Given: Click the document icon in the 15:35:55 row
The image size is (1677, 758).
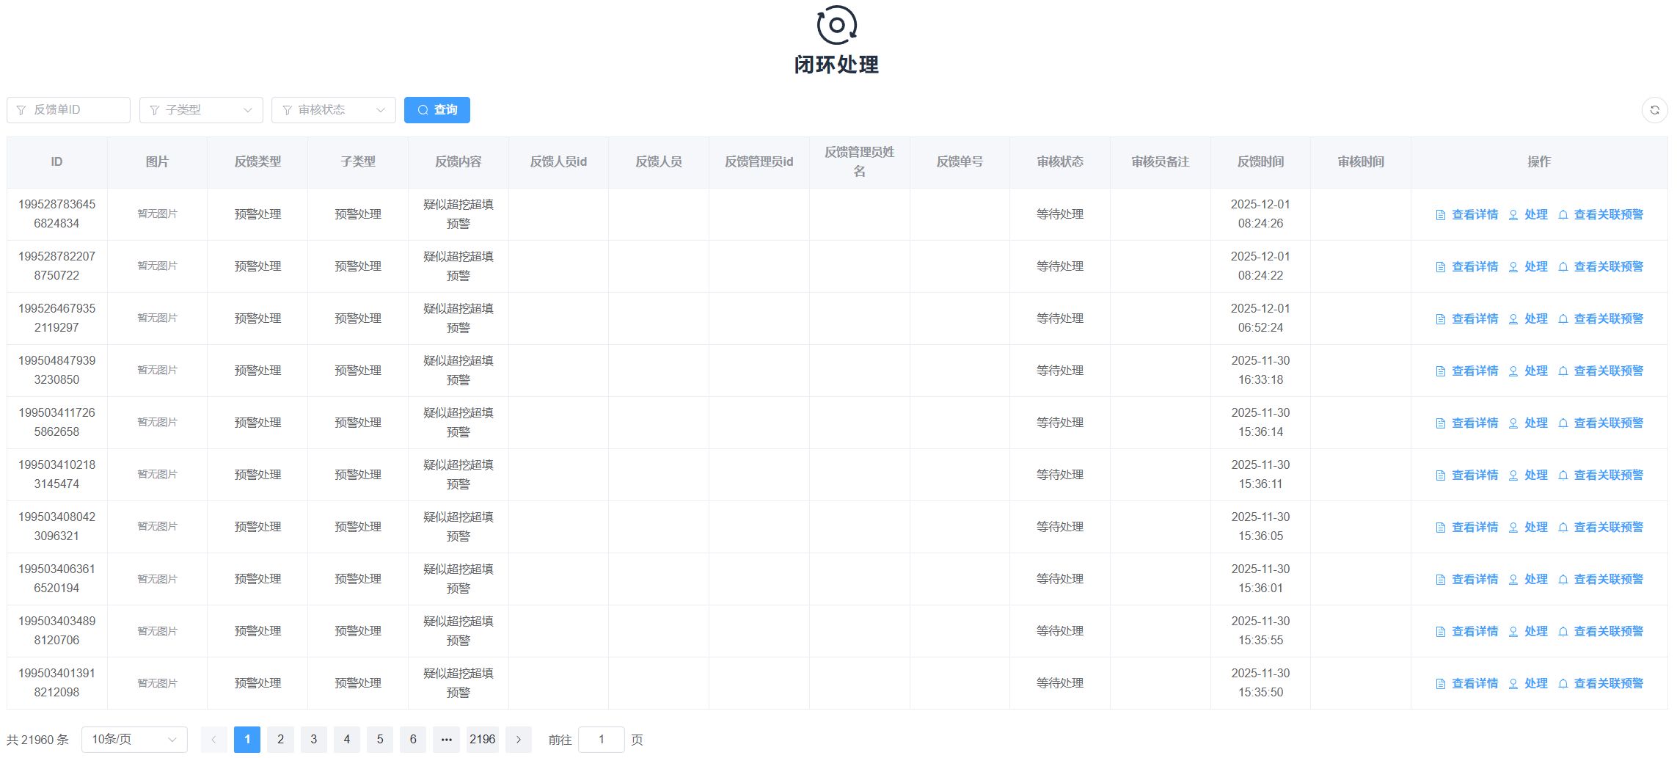Looking at the screenshot, I should [x=1441, y=632].
